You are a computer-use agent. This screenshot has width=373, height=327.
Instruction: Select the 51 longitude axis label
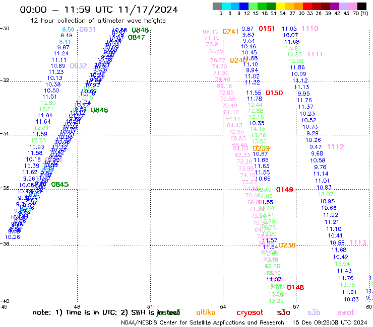coord(150,307)
